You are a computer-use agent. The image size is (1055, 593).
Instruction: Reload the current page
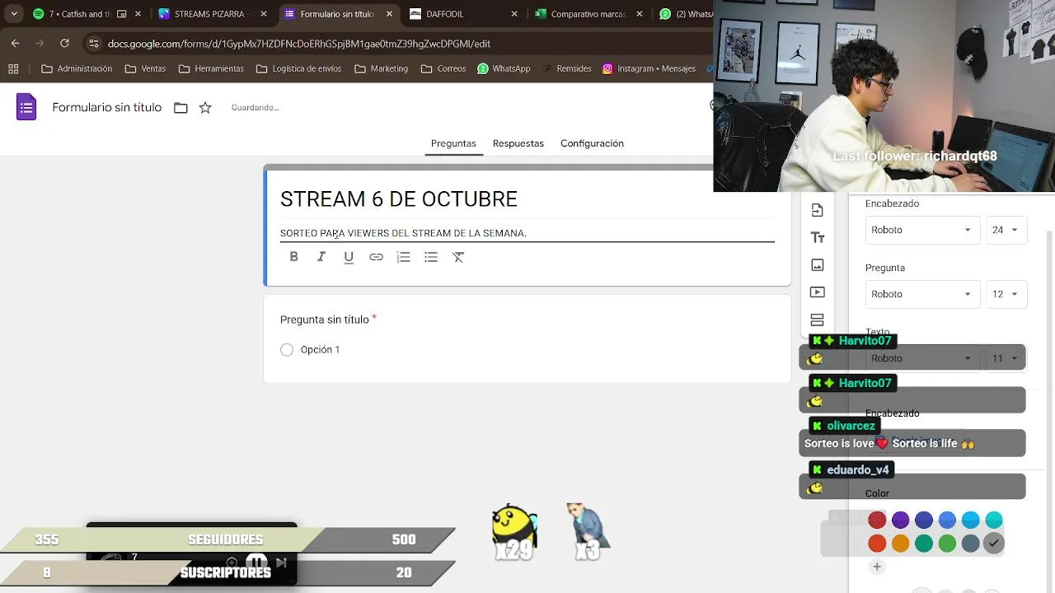coord(64,44)
